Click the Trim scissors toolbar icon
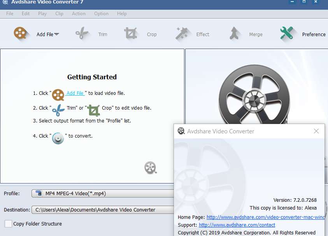The width and height of the screenshot is (328, 236). (82, 33)
